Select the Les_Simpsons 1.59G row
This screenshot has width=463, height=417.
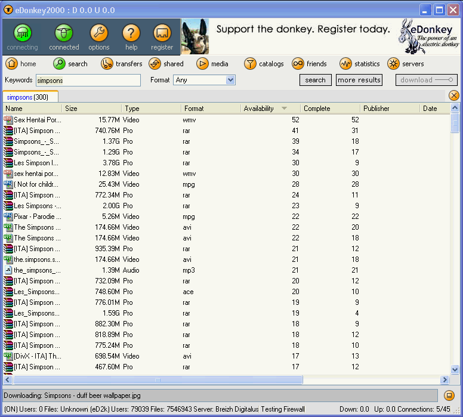226,313
